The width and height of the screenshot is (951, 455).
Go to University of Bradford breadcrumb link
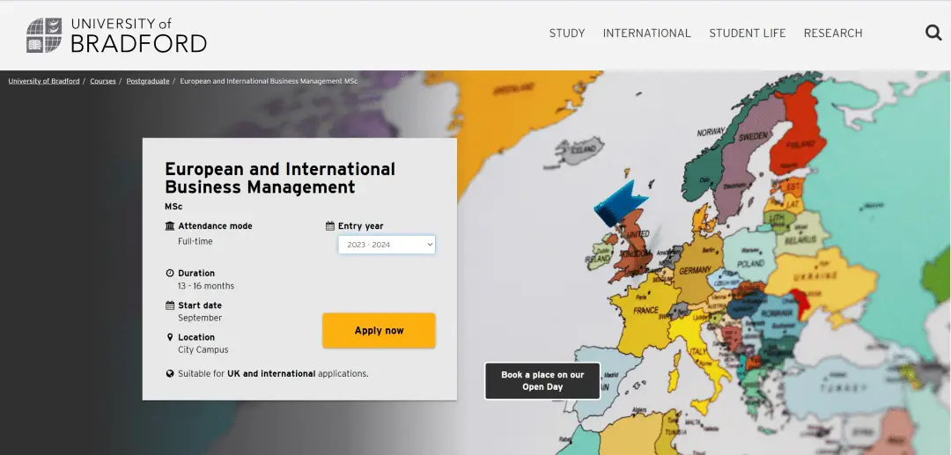(44, 81)
